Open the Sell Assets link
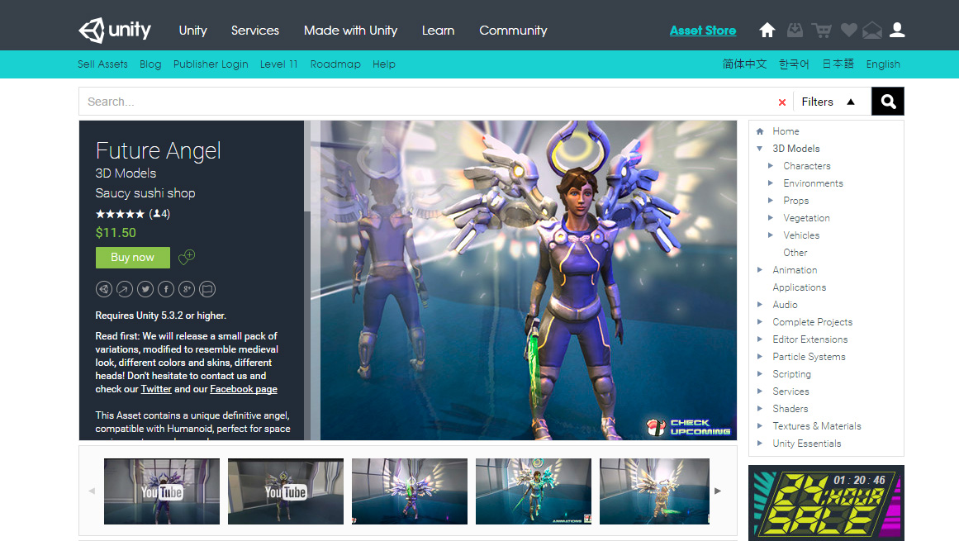Screen dimensions: 959x541 (102, 64)
